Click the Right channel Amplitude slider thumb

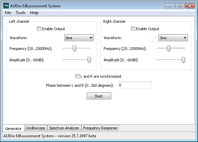point(183,60)
